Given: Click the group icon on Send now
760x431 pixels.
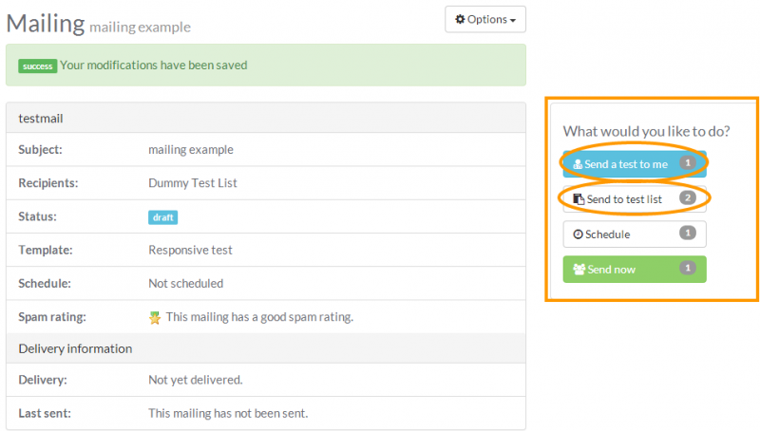Looking at the screenshot, I should [x=578, y=270].
